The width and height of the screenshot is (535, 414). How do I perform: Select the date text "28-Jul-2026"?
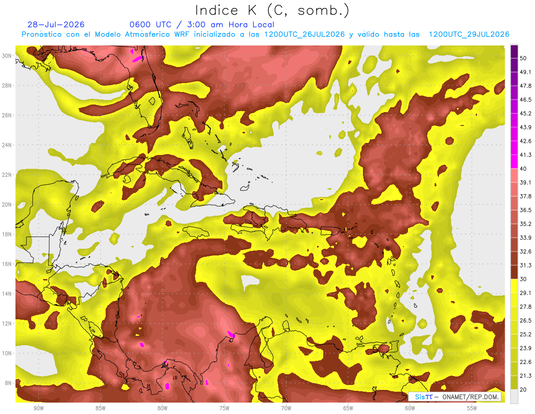coord(56,25)
